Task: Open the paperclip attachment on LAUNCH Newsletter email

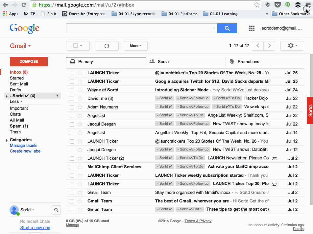Action: (274, 158)
